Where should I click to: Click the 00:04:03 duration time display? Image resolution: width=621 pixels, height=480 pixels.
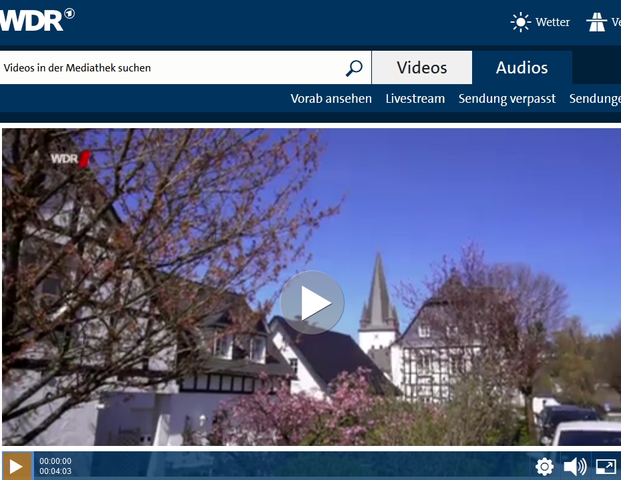[55, 471]
